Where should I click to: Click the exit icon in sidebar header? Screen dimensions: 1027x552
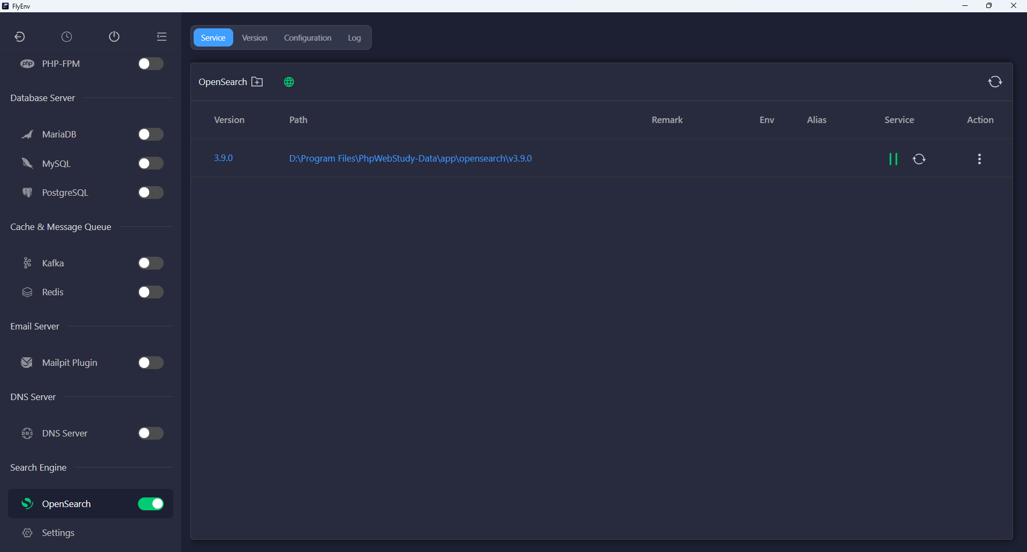point(20,36)
